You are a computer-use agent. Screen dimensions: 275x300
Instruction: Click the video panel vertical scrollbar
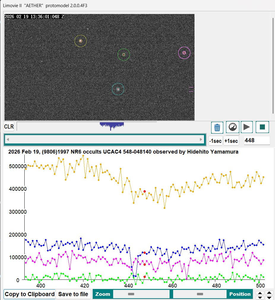[273, 65]
